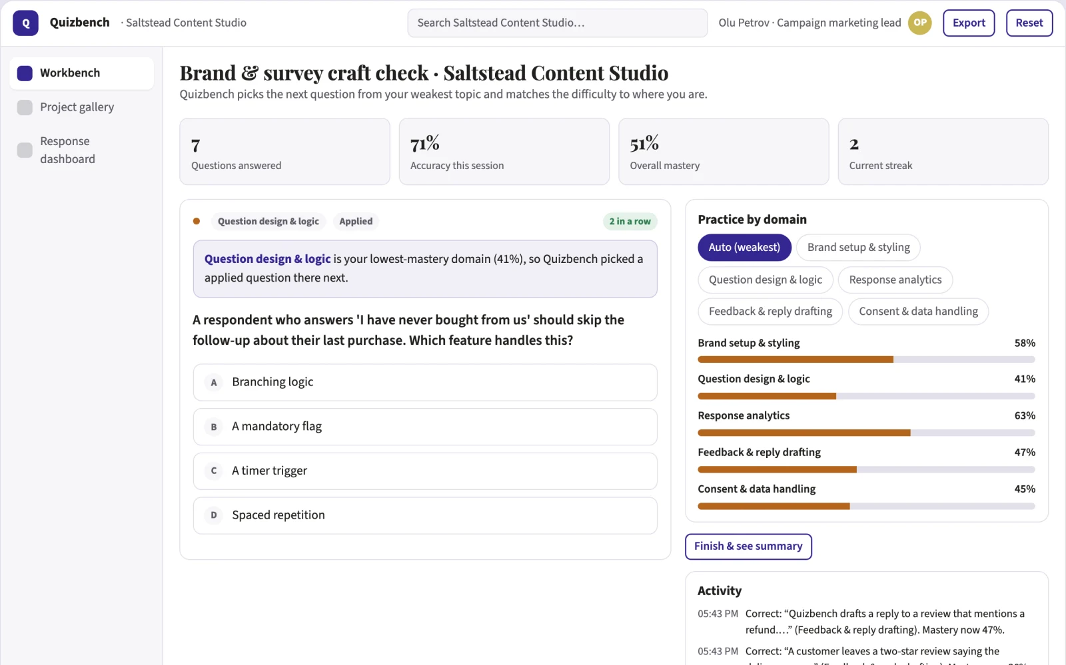Open the Response dashboard page

click(81, 150)
